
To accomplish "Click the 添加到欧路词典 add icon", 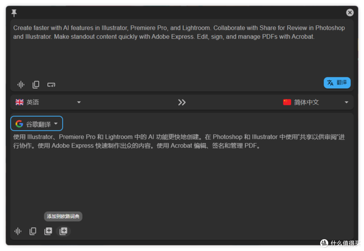I will (x=63, y=231).
